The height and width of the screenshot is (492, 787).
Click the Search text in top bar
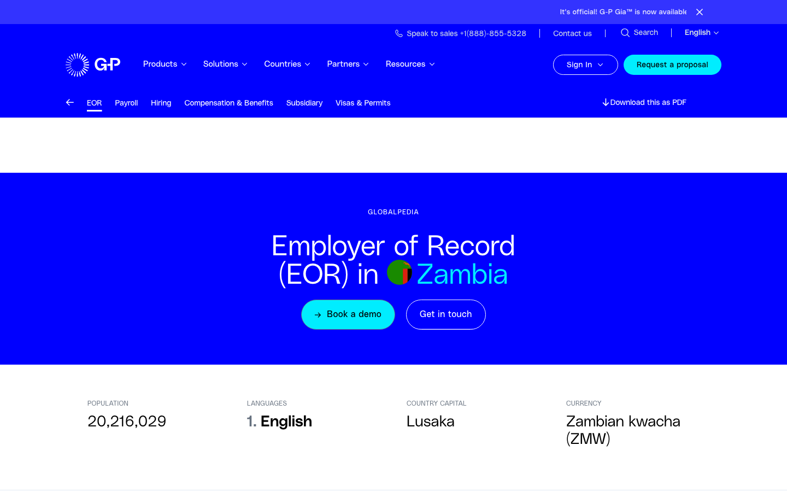646,33
